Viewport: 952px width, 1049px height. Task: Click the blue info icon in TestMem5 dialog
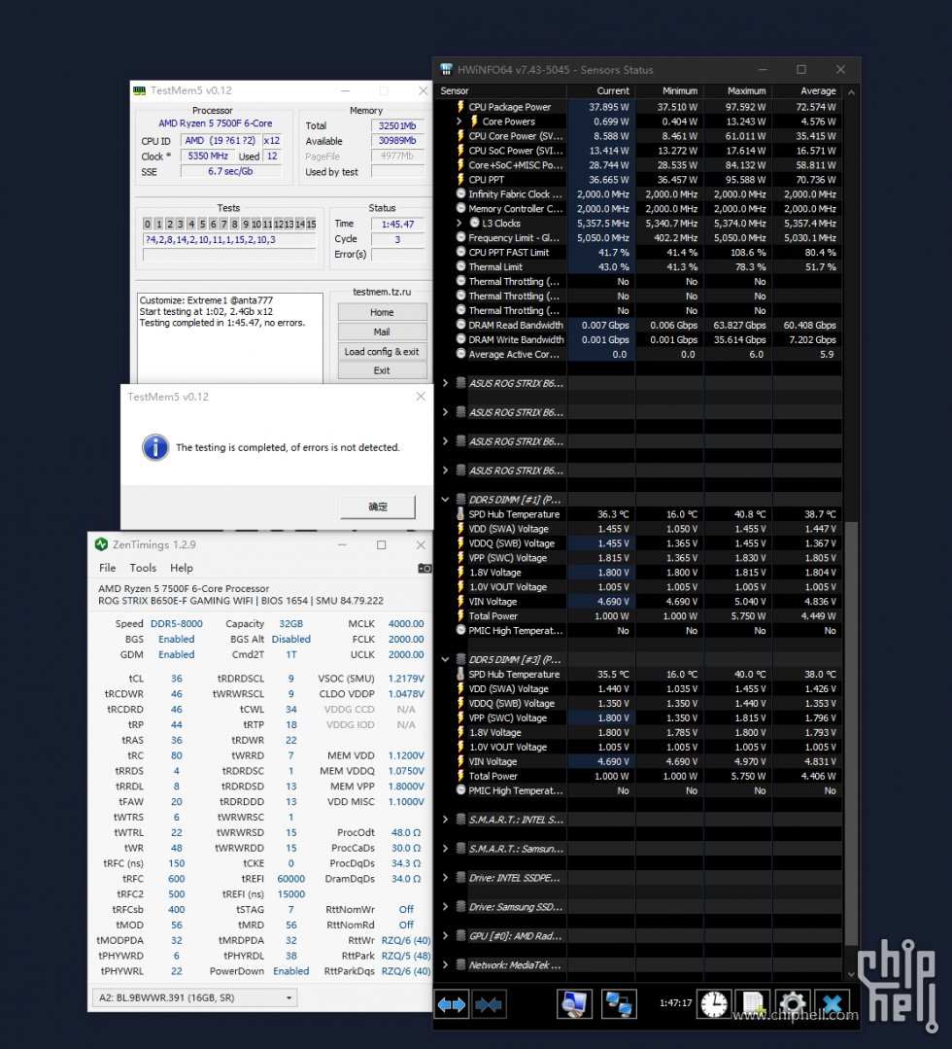[155, 447]
